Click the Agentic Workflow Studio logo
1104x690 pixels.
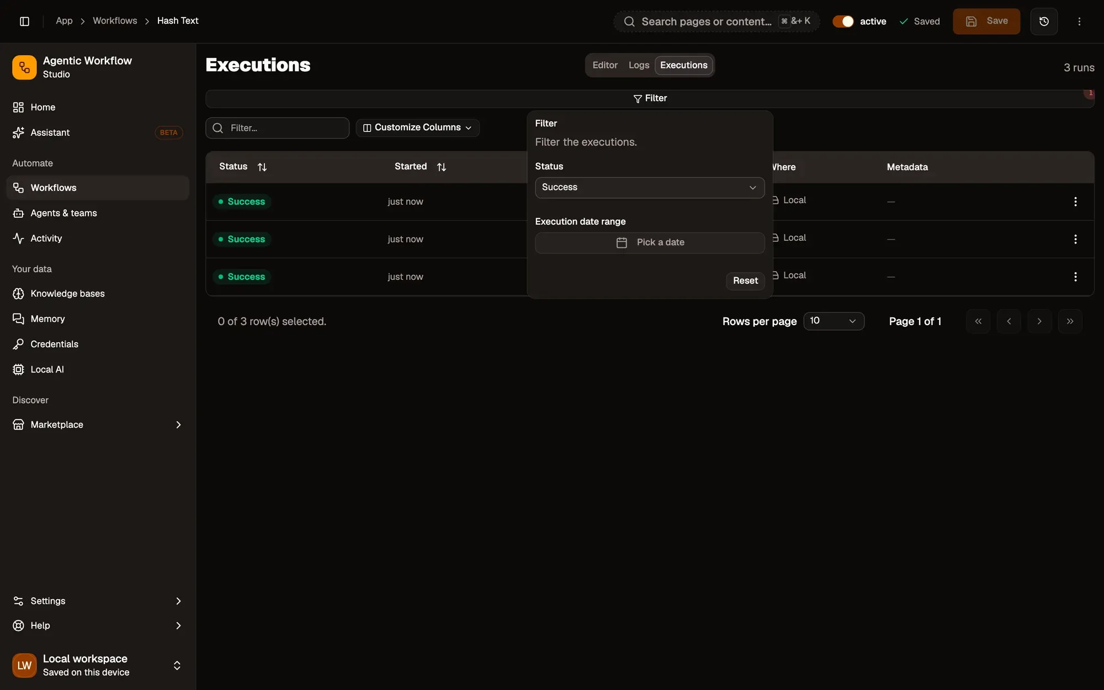(24, 67)
